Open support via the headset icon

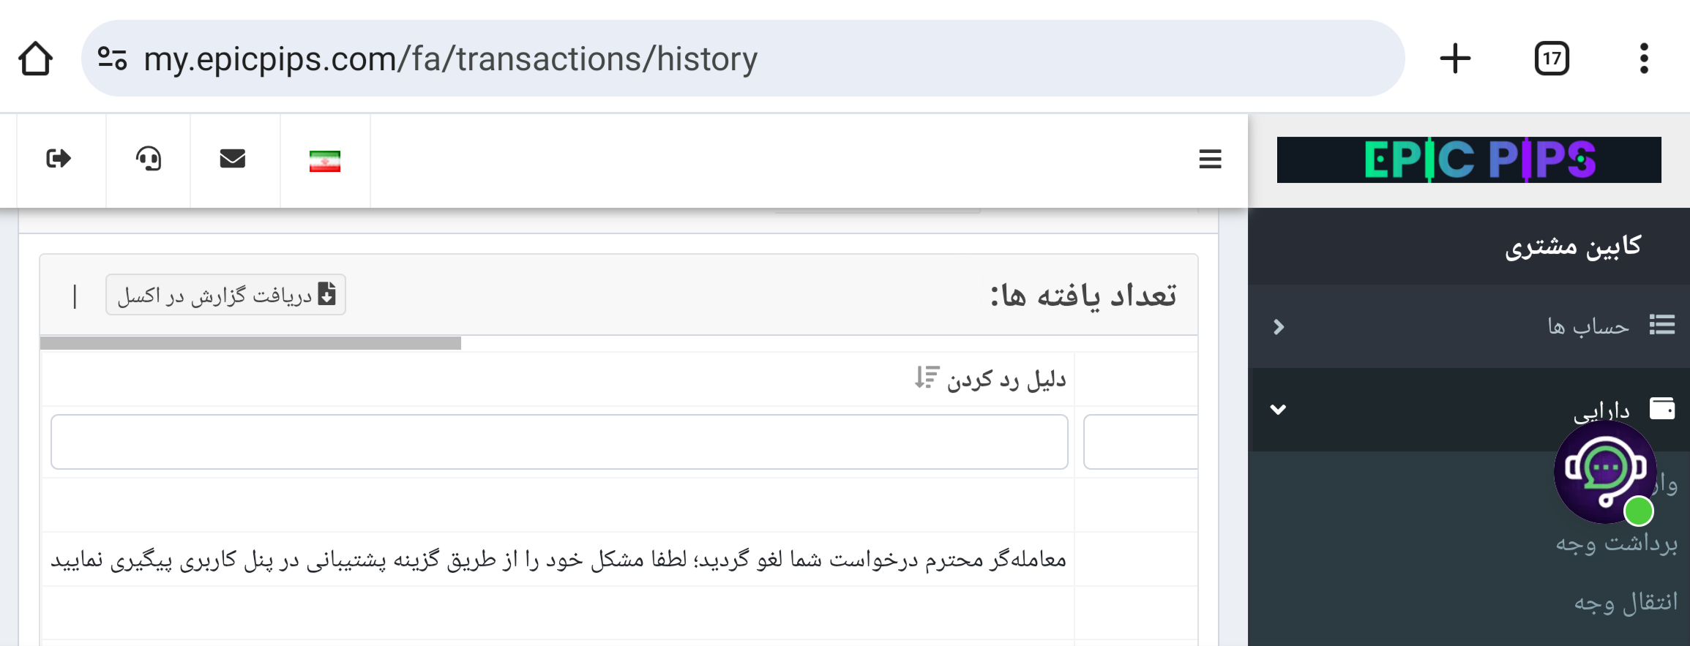[x=149, y=159]
